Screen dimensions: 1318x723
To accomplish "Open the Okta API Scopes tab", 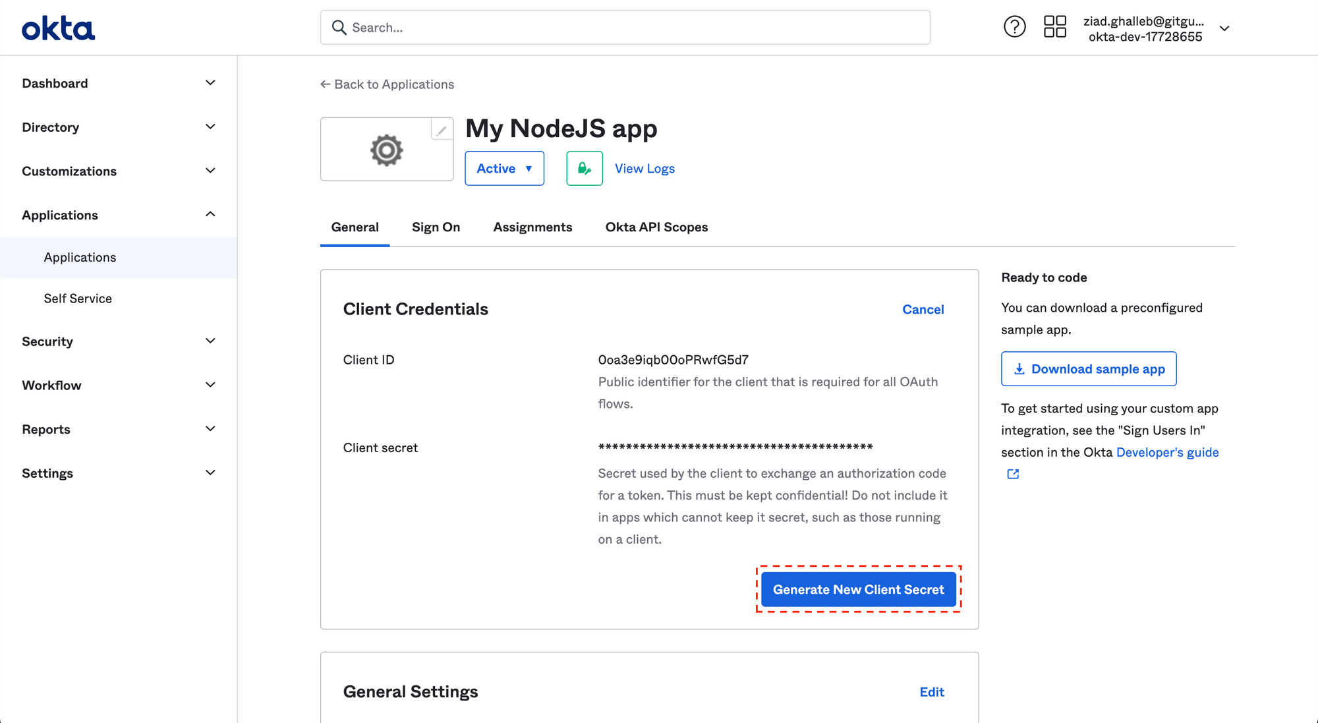I will pos(656,227).
